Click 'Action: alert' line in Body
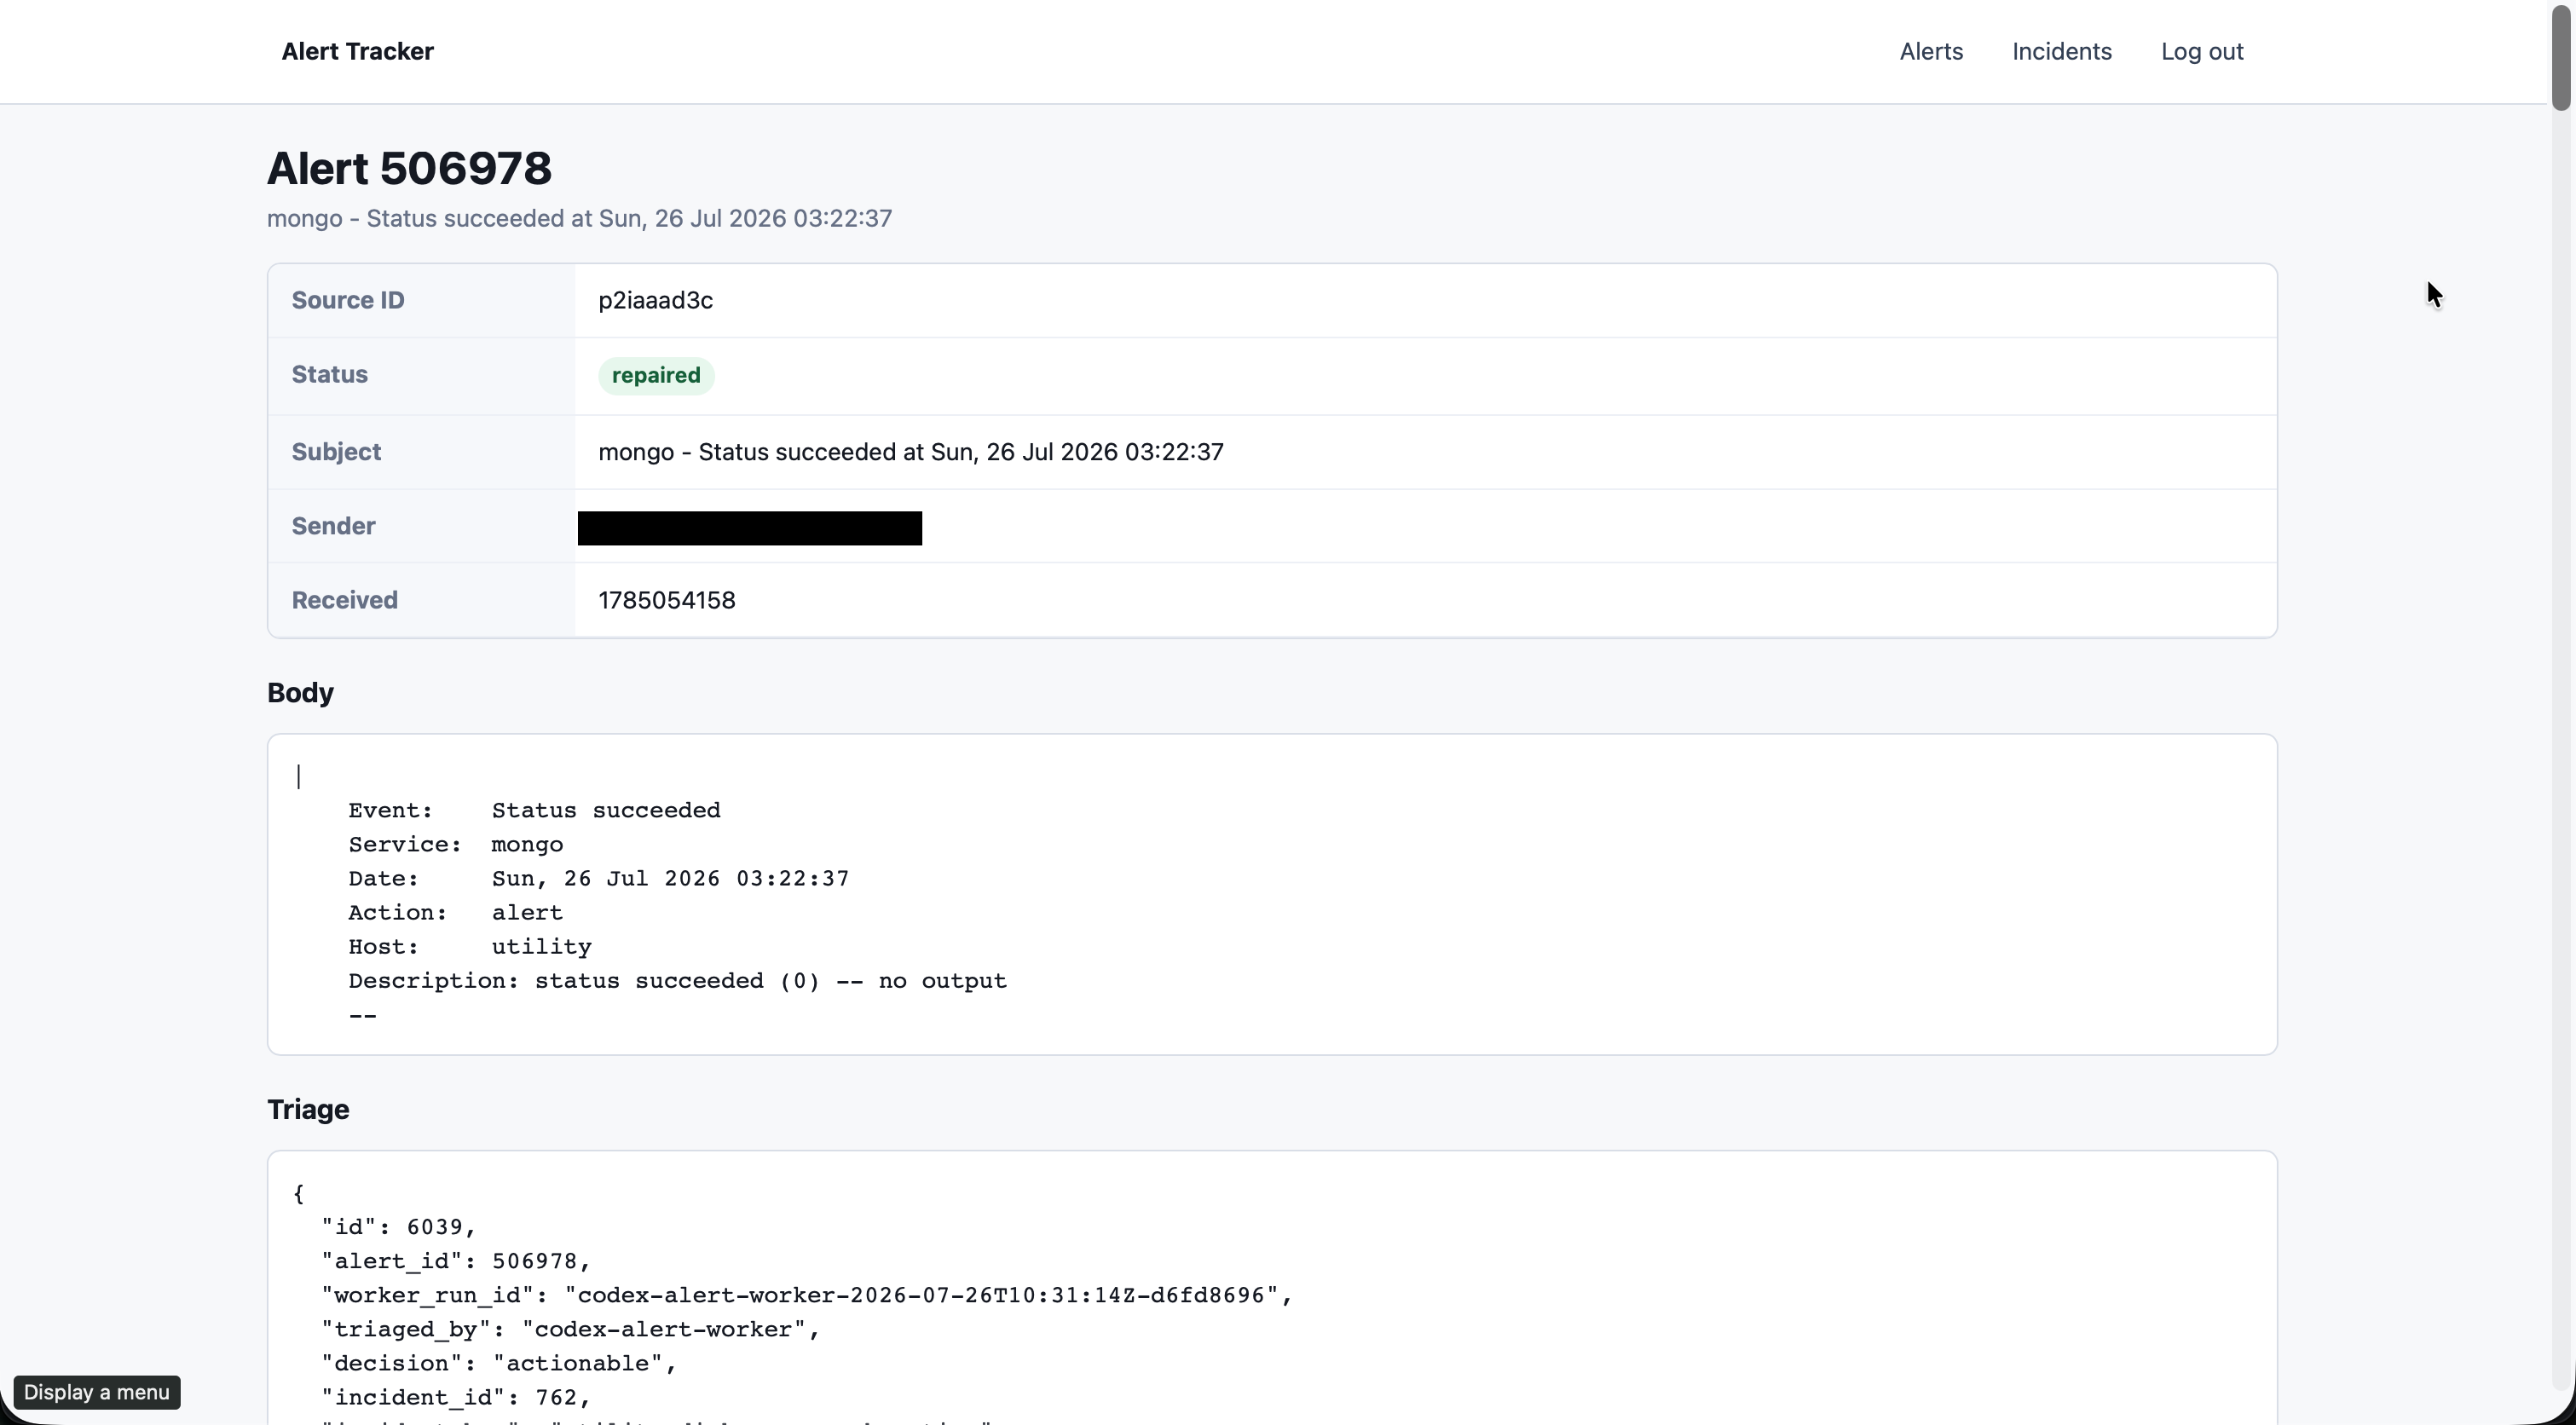Image resolution: width=2576 pixels, height=1425 pixels. 455,912
